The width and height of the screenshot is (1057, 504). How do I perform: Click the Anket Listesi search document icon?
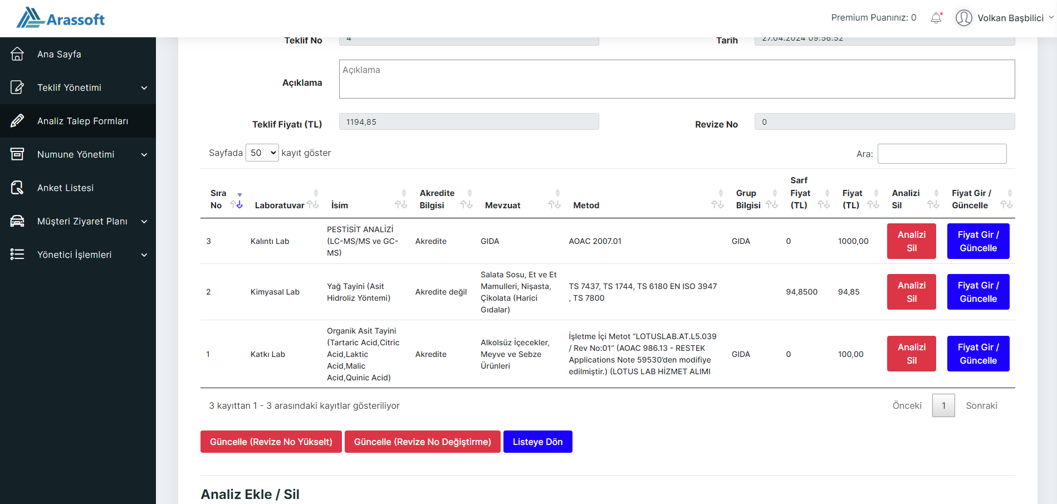pos(17,188)
